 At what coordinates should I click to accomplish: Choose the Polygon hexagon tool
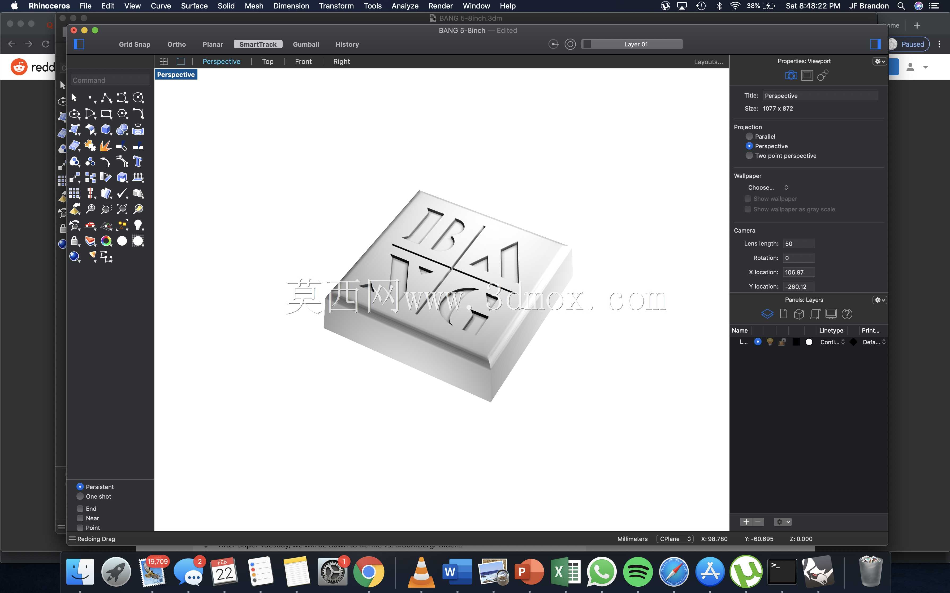122,114
